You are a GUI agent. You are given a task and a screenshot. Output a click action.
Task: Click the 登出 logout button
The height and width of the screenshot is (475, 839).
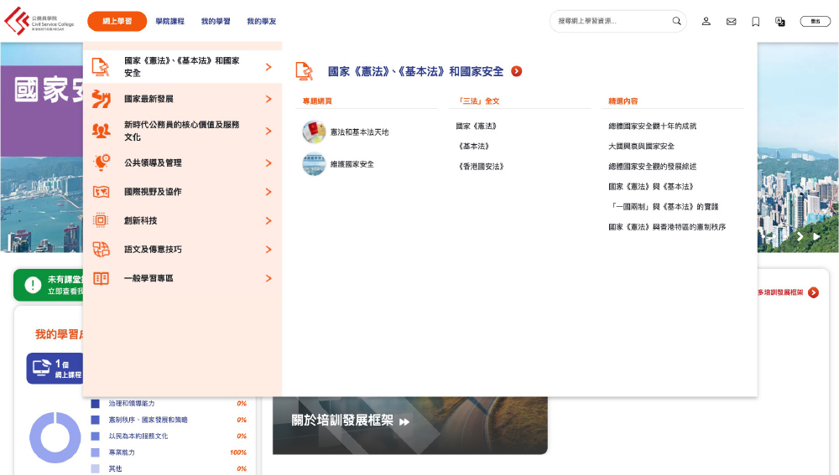click(815, 22)
